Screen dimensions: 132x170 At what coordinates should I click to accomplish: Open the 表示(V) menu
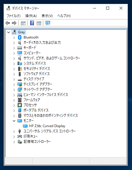[47, 16]
